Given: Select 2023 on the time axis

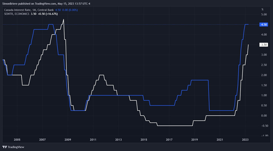Looking at the screenshot, I should (245, 140).
